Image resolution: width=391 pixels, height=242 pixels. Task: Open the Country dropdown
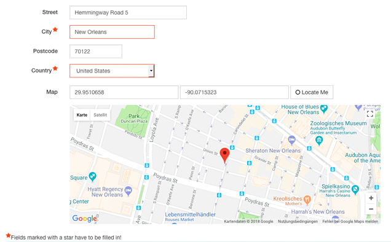tap(112, 71)
